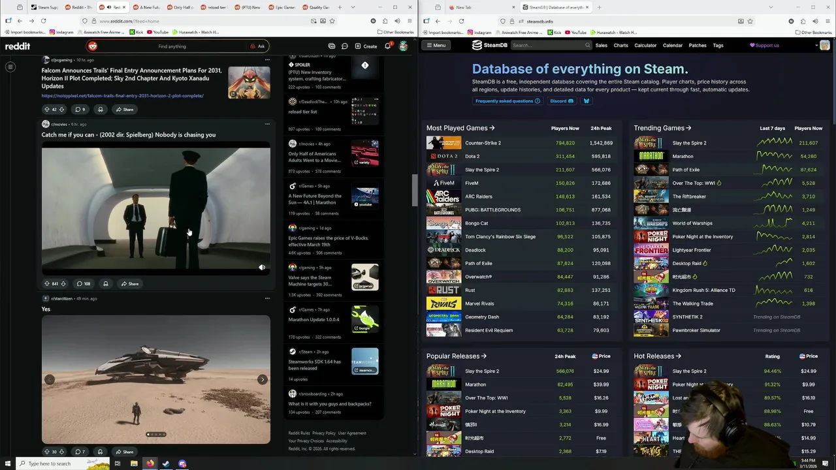
Task: Open Counter-Strike 2 in Most Played list
Action: point(483,143)
